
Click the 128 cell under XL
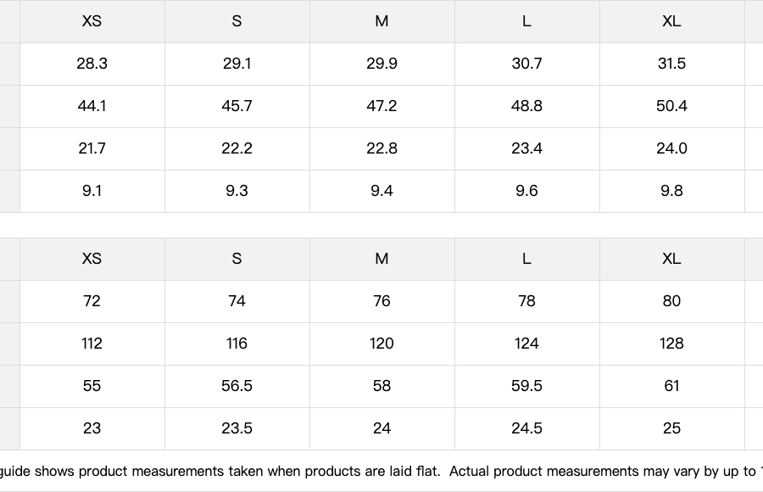[672, 344]
